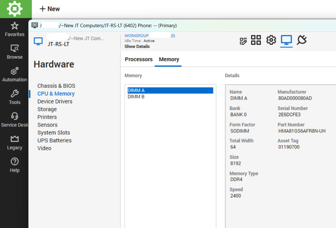
Task: Open Chassis & BIOS hardware section
Action: (x=56, y=86)
